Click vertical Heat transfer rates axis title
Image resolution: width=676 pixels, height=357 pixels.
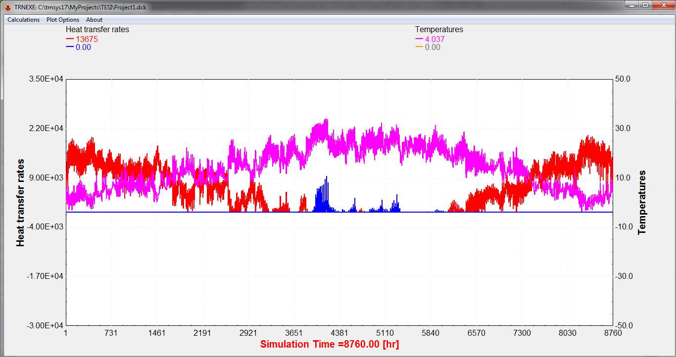21,203
